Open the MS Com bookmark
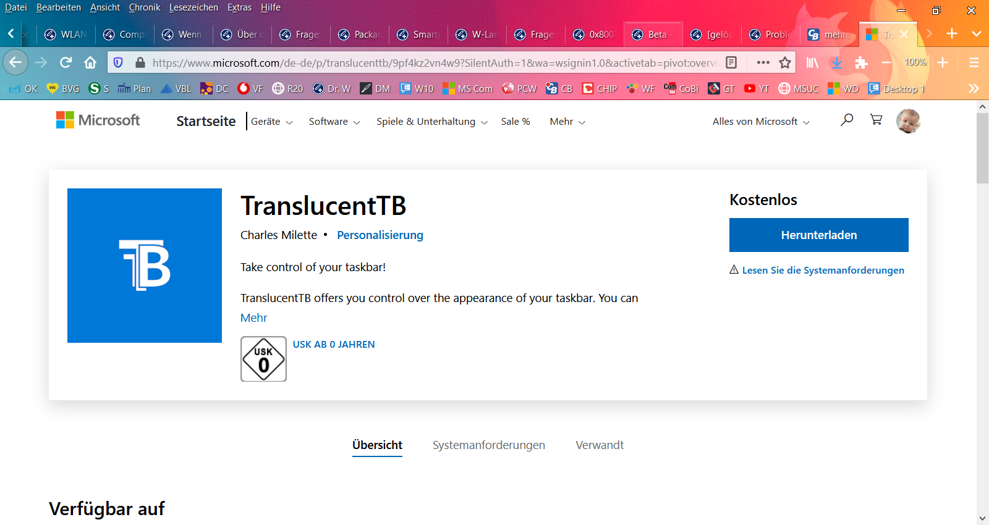The image size is (989, 525). (x=467, y=88)
